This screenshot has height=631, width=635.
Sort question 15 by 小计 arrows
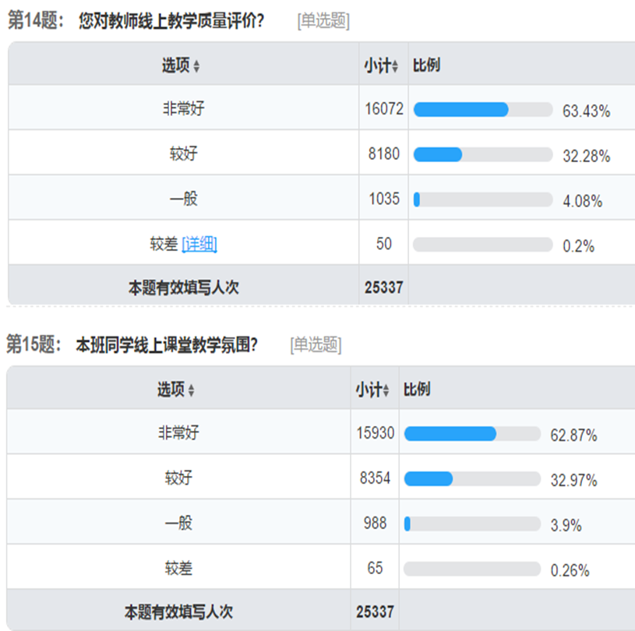[x=386, y=390]
